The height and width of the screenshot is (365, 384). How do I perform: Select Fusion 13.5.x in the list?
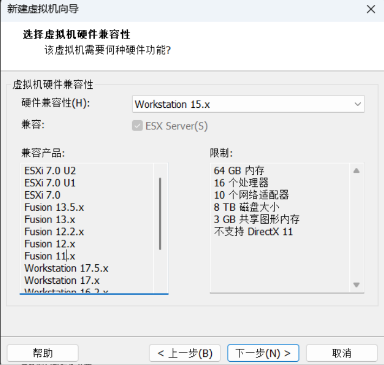click(x=54, y=207)
